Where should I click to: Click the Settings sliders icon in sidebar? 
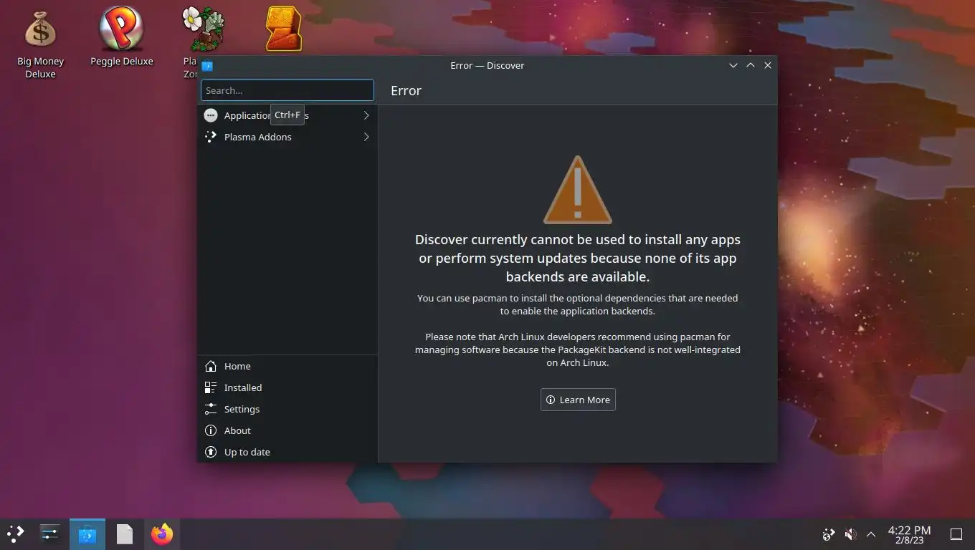[211, 409]
